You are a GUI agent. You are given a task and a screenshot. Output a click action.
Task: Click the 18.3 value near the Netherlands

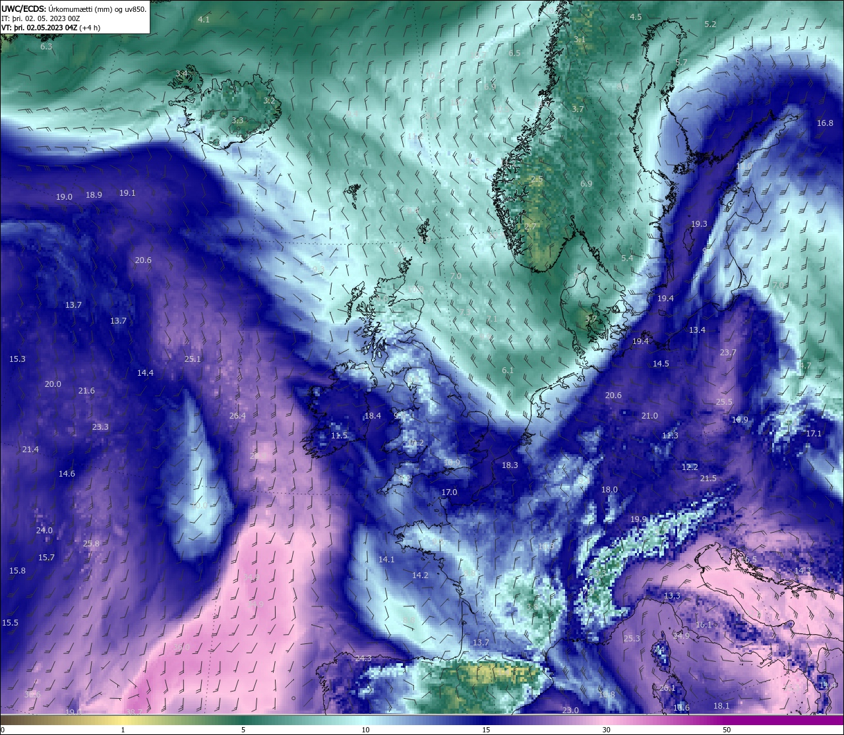coord(510,465)
